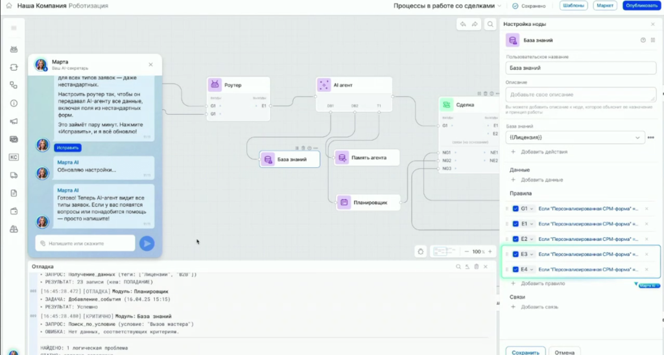664x355 pixels.
Task: Click the Опубликовать button
Action: pos(641,6)
